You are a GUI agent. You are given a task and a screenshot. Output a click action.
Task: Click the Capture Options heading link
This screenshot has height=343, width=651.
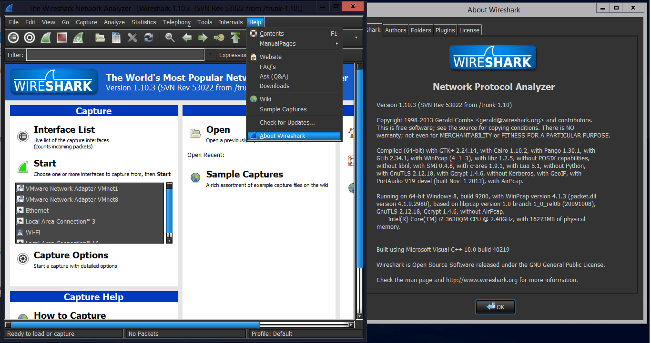(x=71, y=255)
